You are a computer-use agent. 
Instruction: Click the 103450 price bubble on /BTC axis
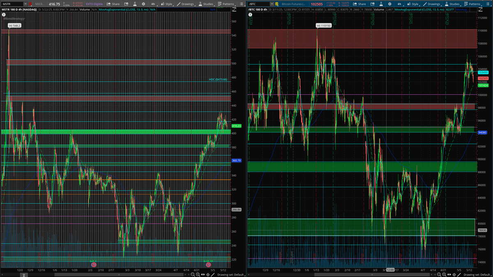(x=483, y=72)
